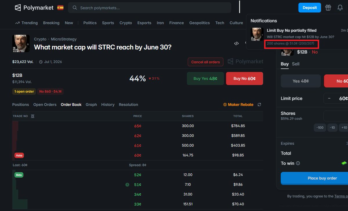The height and width of the screenshot is (211, 348).
Task: Click the clock icon beside 51¢ bid
Action: point(127,184)
